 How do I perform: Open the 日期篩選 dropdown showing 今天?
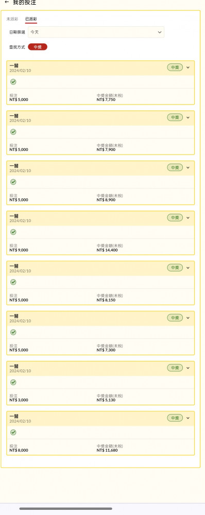click(96, 32)
